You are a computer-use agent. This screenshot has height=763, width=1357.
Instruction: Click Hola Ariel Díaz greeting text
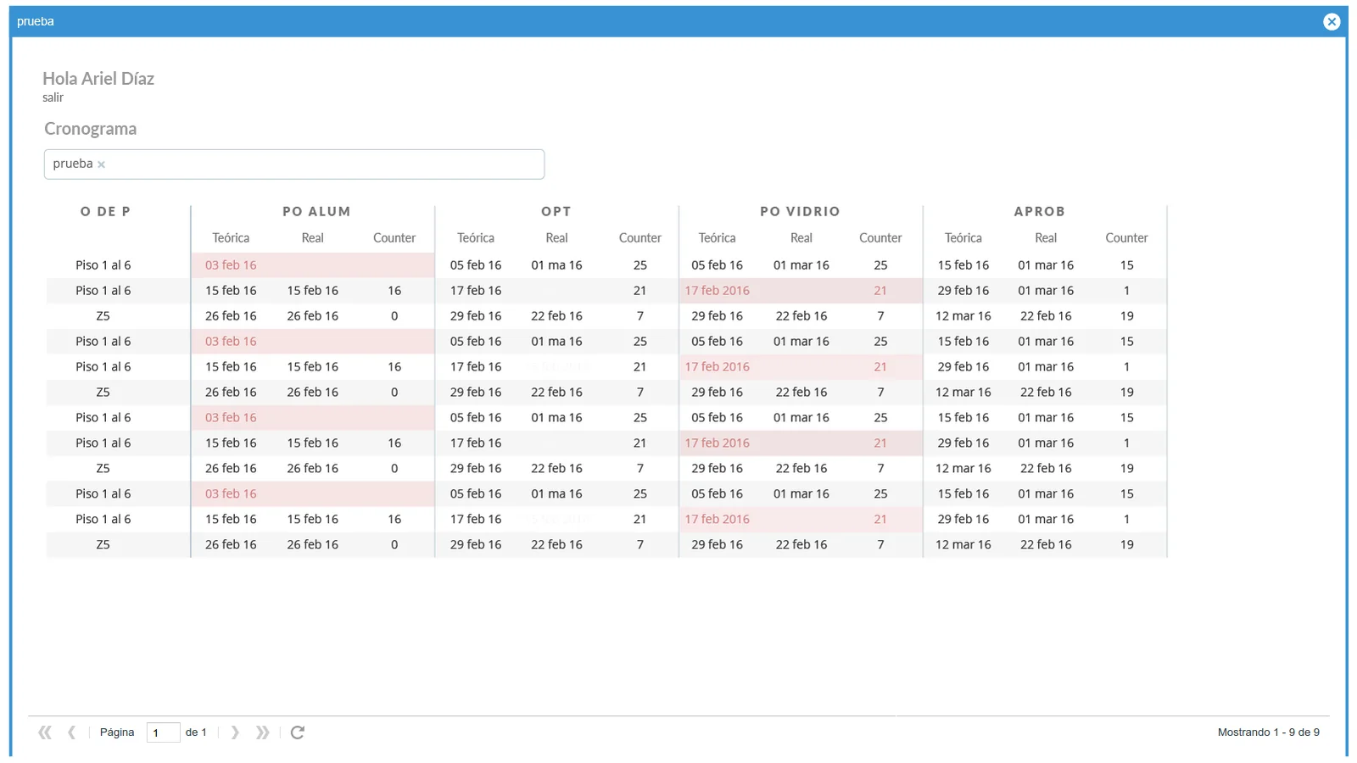98,79
